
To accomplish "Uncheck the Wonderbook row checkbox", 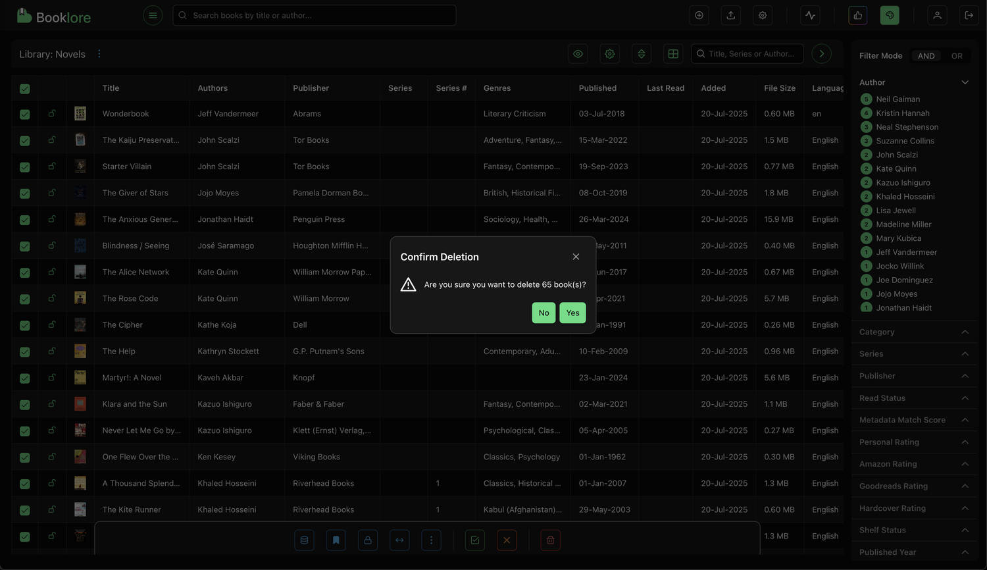I will (x=25, y=114).
